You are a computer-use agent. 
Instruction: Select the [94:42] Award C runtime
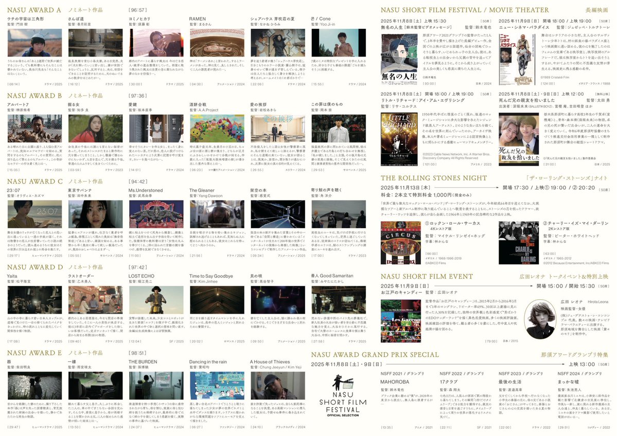click(138, 181)
